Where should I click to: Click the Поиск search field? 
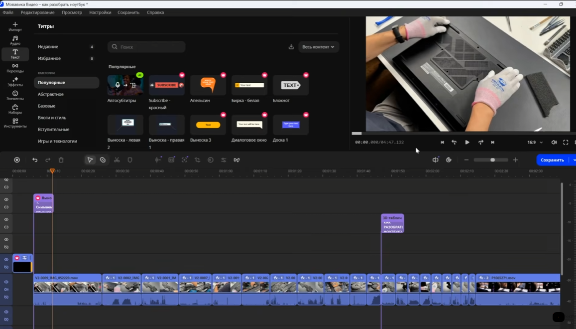(x=146, y=47)
